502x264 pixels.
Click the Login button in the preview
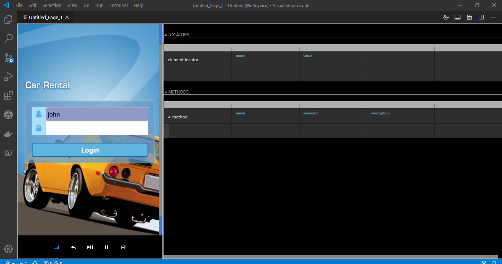coord(90,150)
